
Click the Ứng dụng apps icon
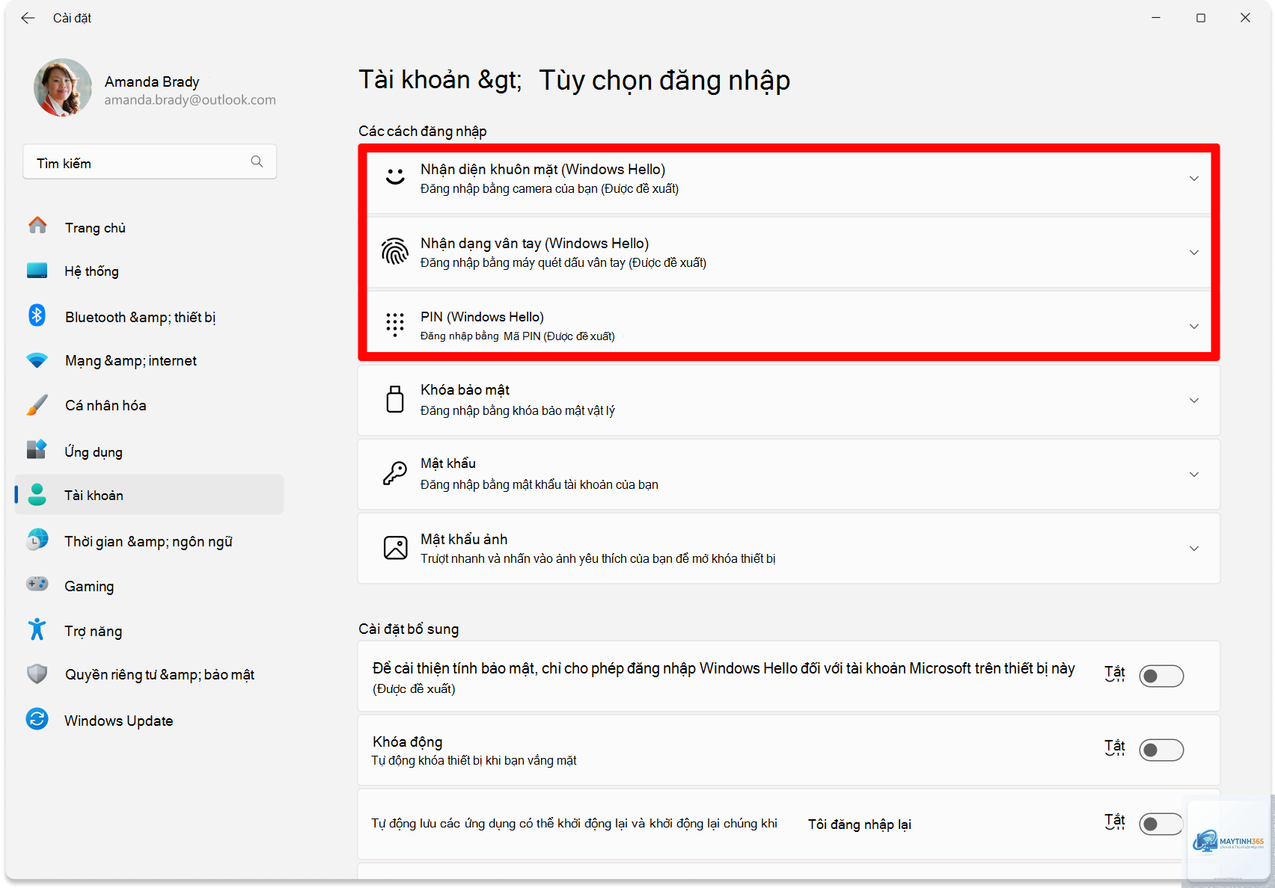37,449
